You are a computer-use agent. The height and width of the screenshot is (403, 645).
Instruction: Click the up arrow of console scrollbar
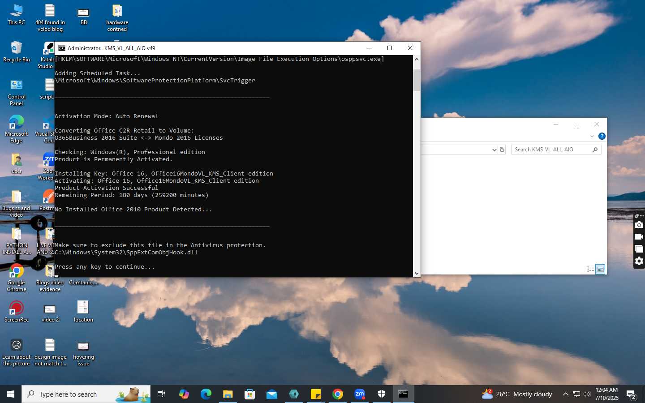(x=417, y=59)
